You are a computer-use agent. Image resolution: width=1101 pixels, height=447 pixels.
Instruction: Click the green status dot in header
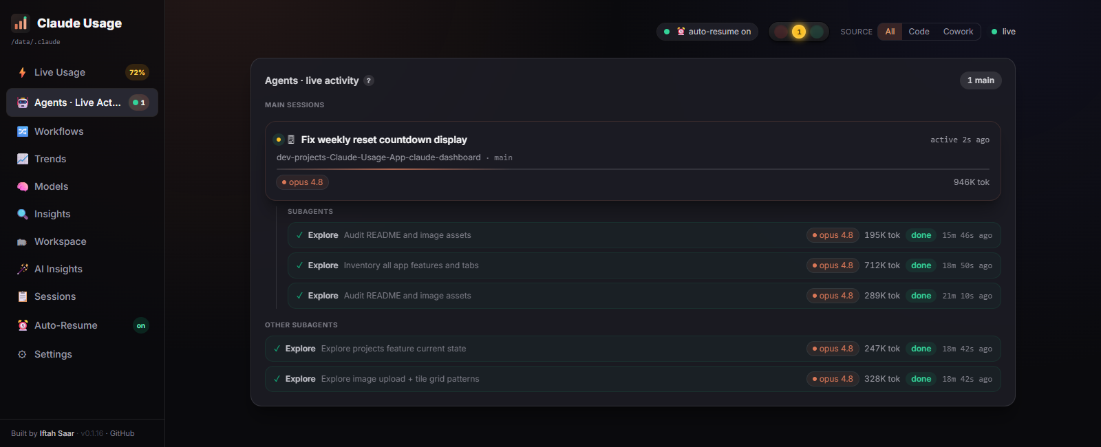tap(817, 32)
